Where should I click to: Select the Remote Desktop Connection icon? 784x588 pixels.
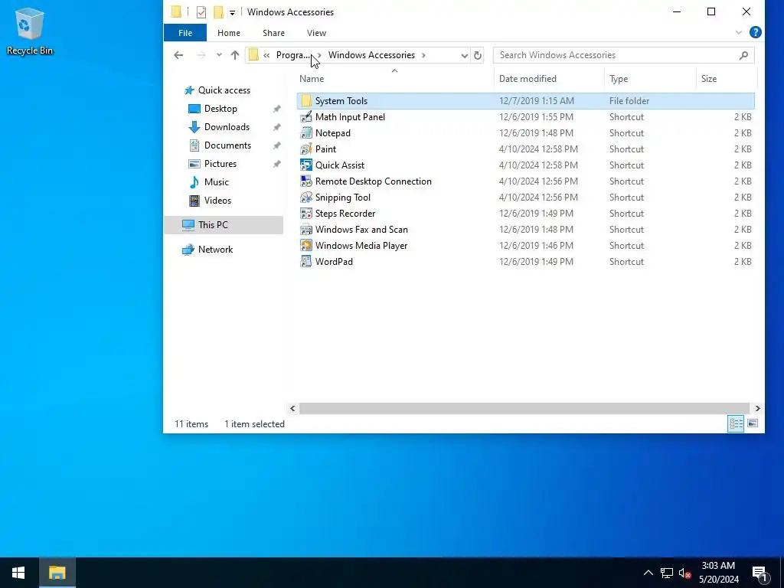(x=306, y=181)
